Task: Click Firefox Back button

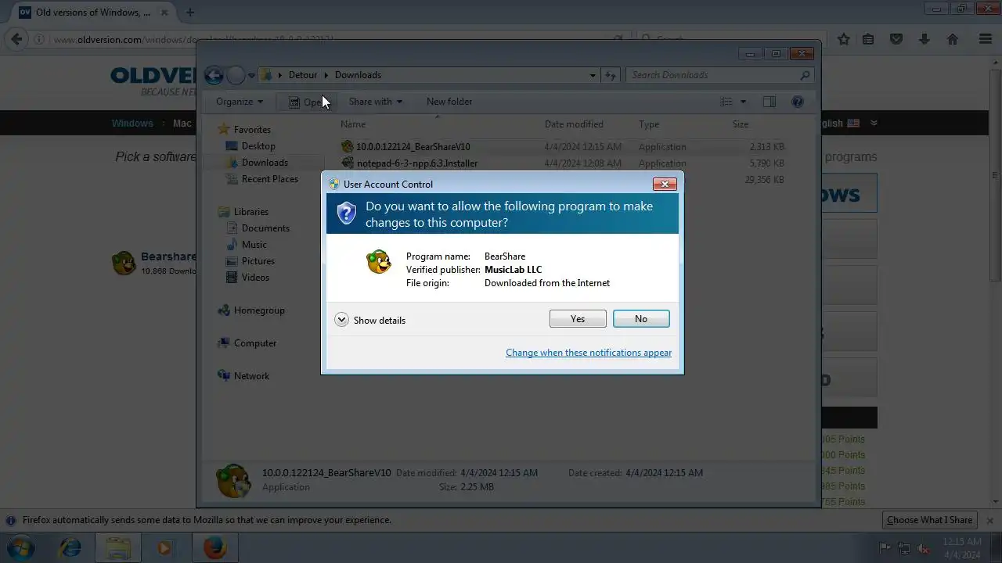Action: pos(17,39)
